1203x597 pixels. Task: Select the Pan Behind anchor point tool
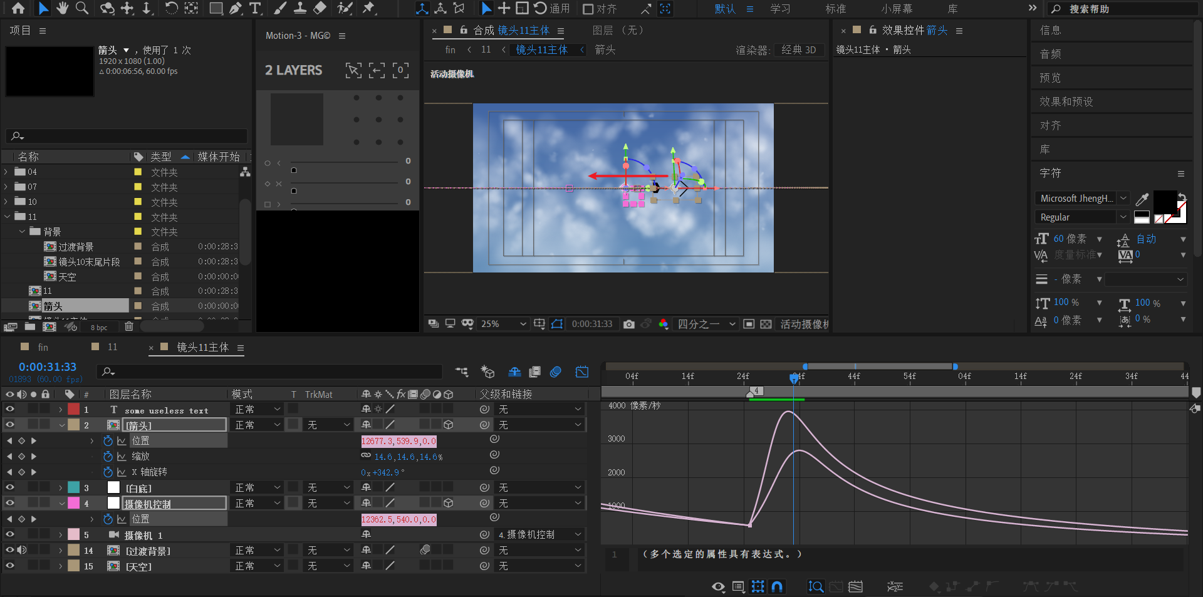191,8
